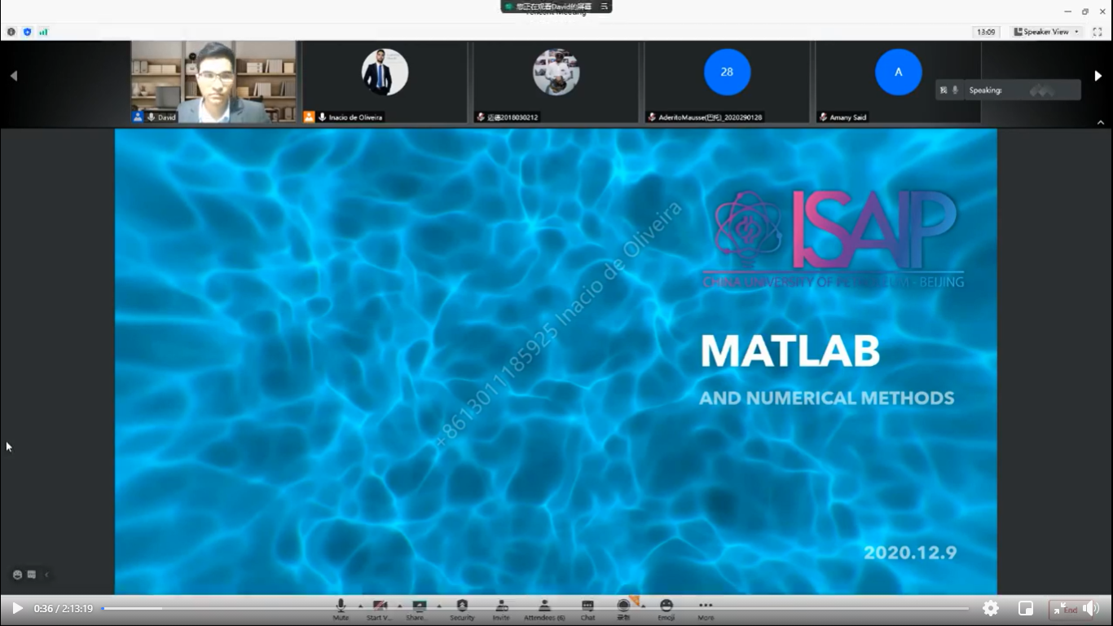Image resolution: width=1113 pixels, height=626 pixels.
Task: Toggle Start Video camera button
Action: tap(379, 606)
